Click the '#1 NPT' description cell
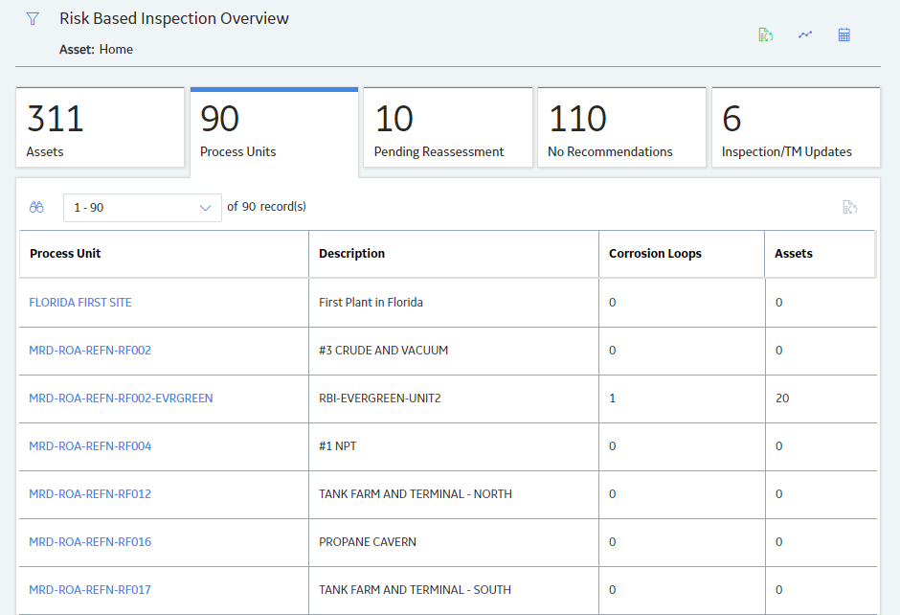The image size is (900, 615). pos(454,446)
